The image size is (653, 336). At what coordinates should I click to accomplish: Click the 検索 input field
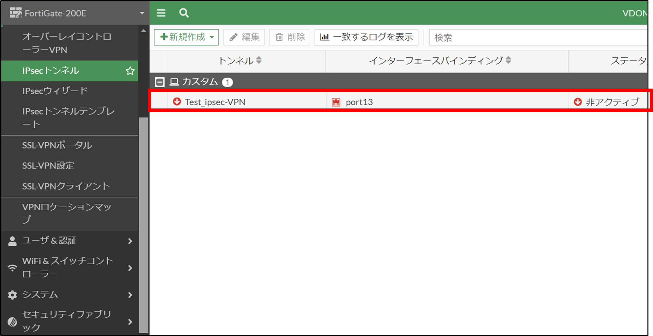click(538, 37)
